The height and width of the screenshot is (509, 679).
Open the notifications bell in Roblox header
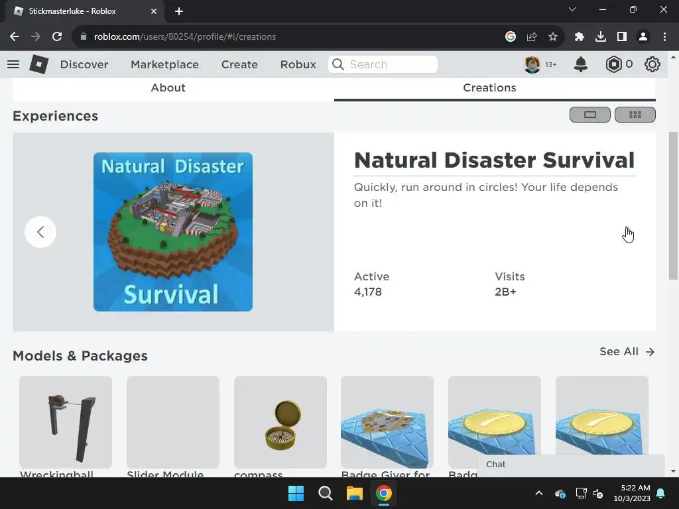click(580, 64)
